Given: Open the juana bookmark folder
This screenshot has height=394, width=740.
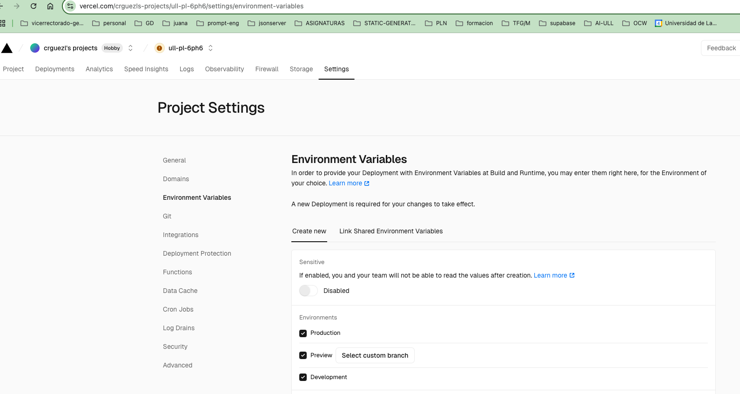Looking at the screenshot, I should tap(175, 23).
